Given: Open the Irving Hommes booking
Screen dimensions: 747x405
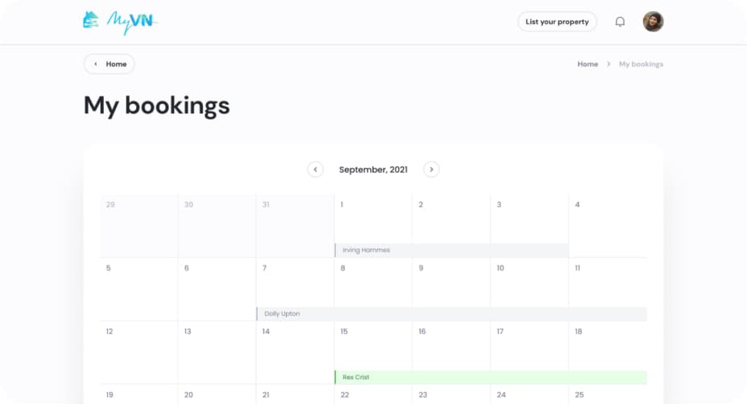Looking at the screenshot, I should [x=452, y=250].
